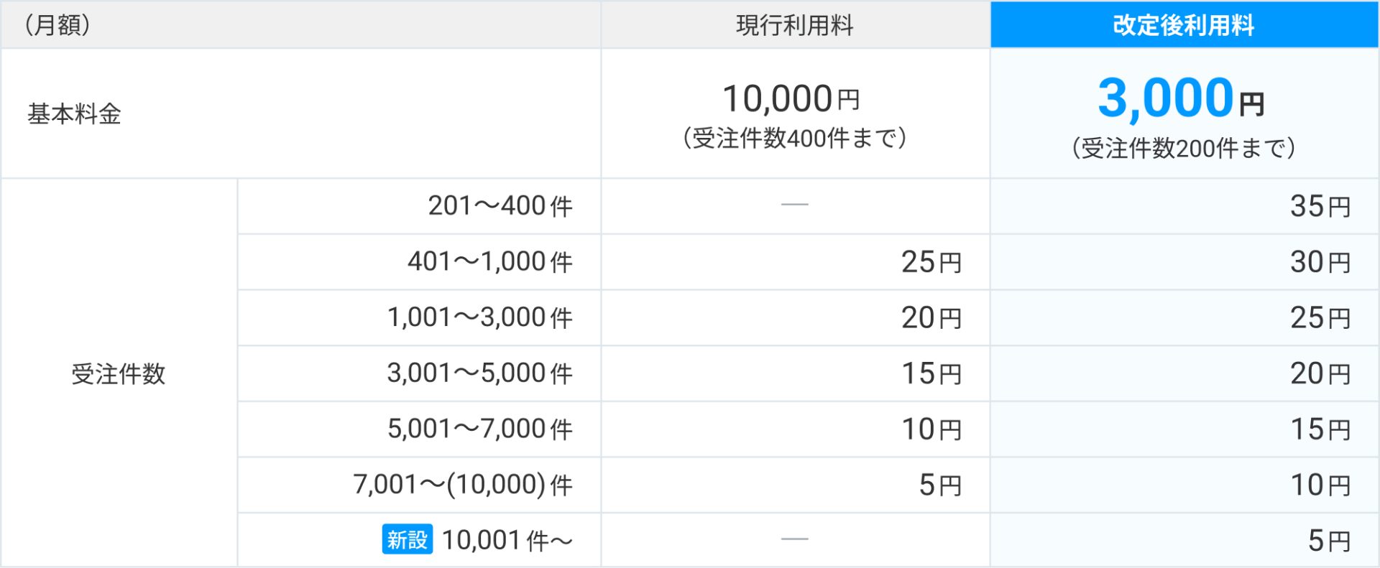Select the 改定後利用料 column header
The image size is (1380, 568).
pyautogui.click(x=1184, y=25)
